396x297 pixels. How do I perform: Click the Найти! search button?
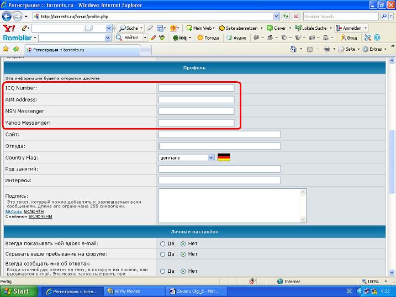128,38
